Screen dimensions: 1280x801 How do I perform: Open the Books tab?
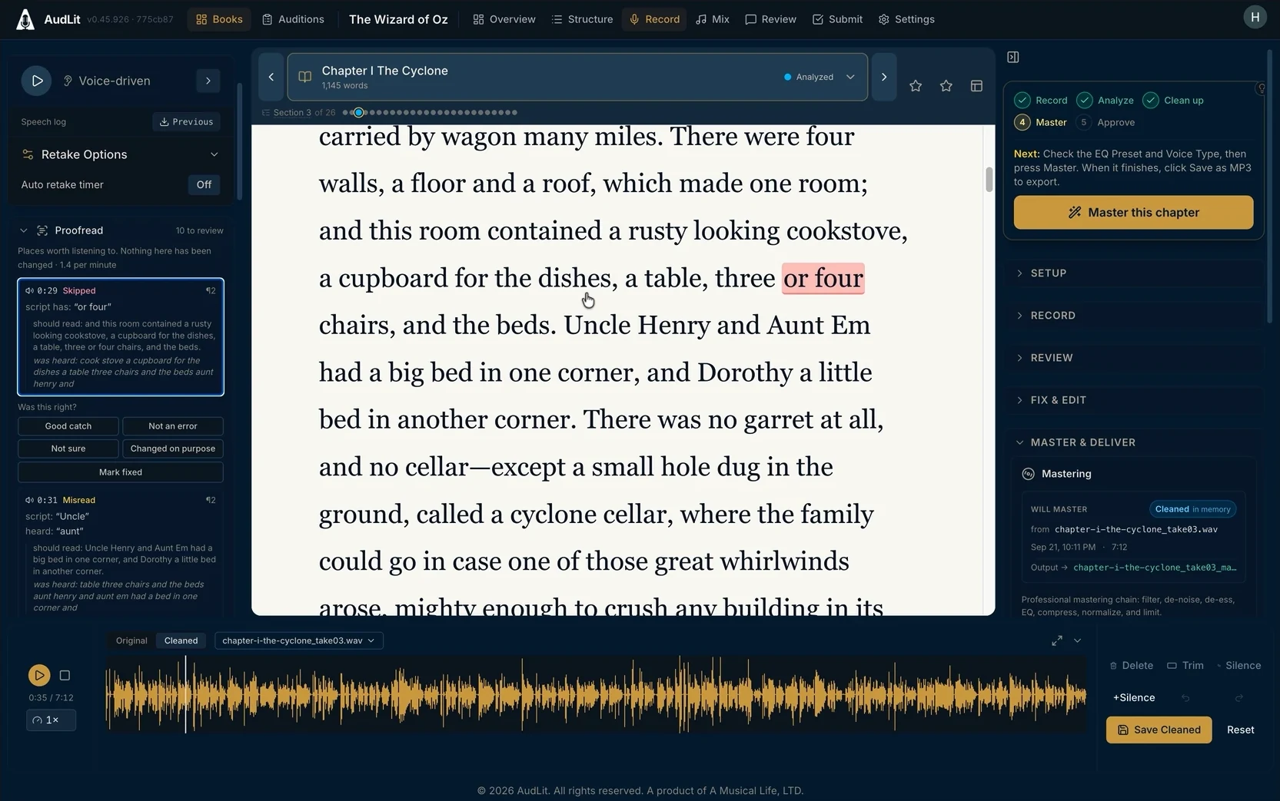coord(219,19)
